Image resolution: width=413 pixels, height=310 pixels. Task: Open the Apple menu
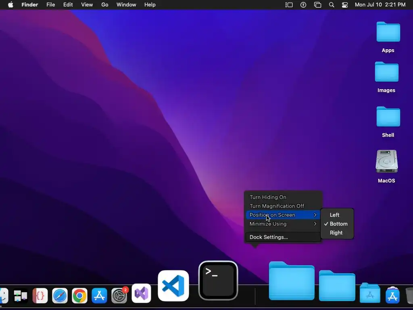tap(10, 5)
